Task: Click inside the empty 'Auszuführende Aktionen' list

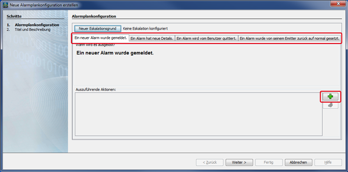Action: 198,114
